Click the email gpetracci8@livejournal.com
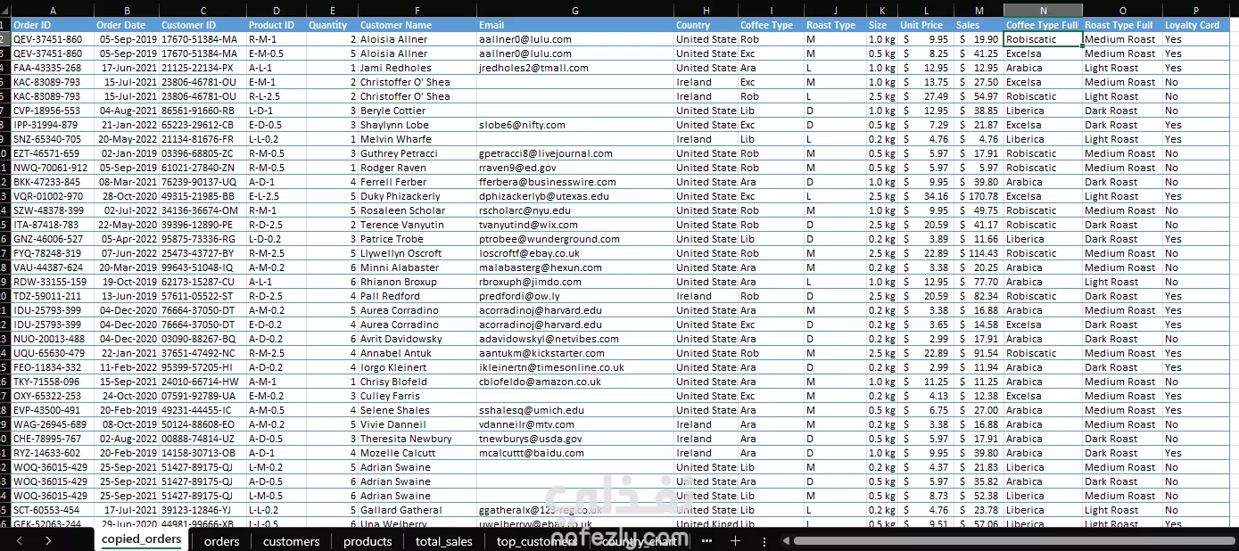Screen dimensions: 1239x551 [x=574, y=153]
